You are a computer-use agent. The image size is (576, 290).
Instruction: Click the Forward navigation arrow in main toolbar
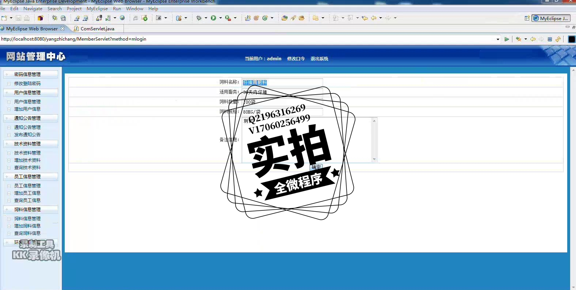pos(388,18)
